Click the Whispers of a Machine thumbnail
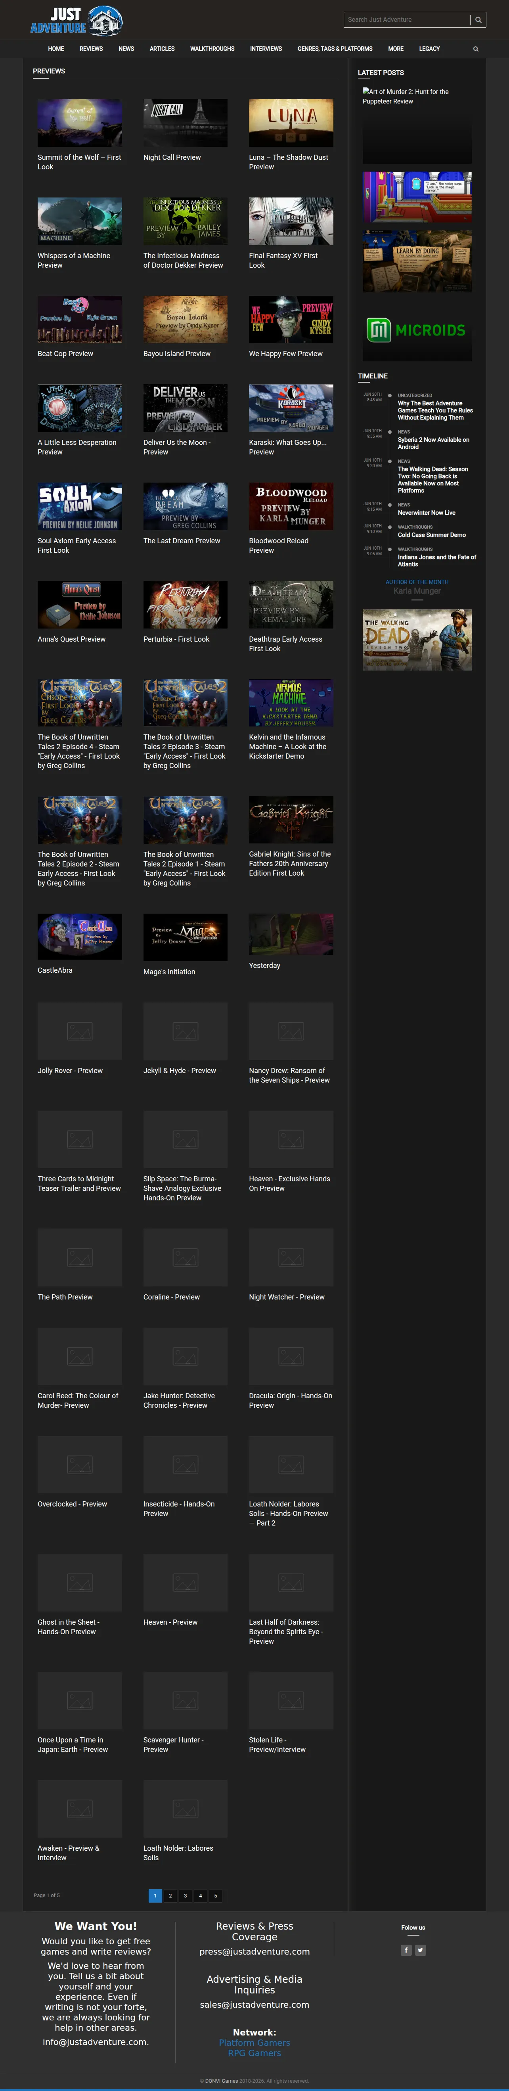This screenshot has height=2091, width=509. point(80,221)
